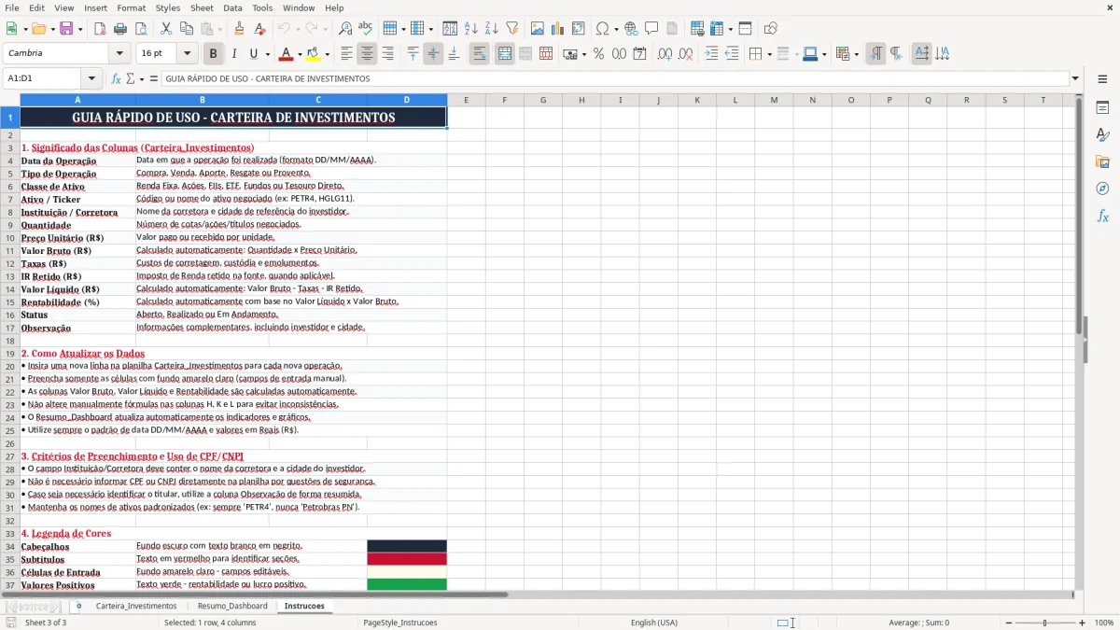Click the 100% zoom level

[x=1103, y=623]
